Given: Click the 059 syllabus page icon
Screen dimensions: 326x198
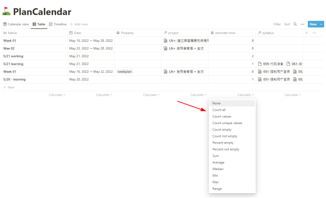Looking at the screenshot, I should click(260, 64).
